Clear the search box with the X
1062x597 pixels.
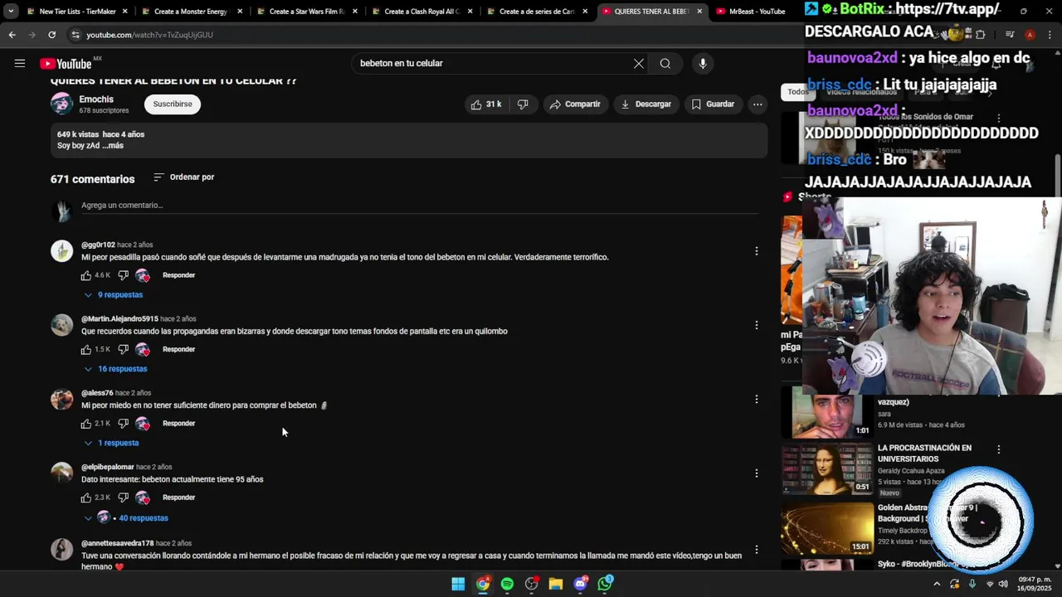pyautogui.click(x=639, y=63)
